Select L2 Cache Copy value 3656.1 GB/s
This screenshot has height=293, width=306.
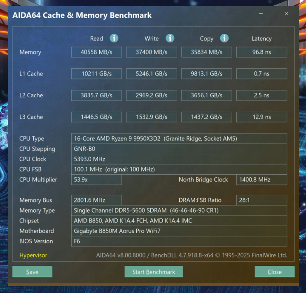tap(207, 95)
